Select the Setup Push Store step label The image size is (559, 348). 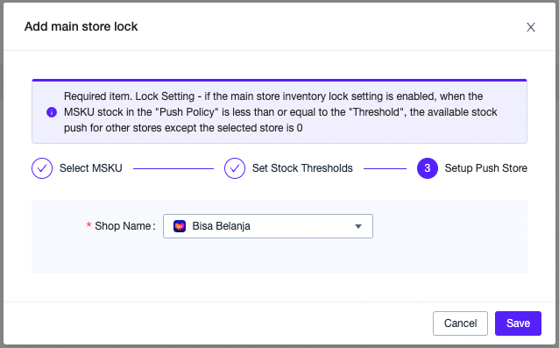coord(486,168)
